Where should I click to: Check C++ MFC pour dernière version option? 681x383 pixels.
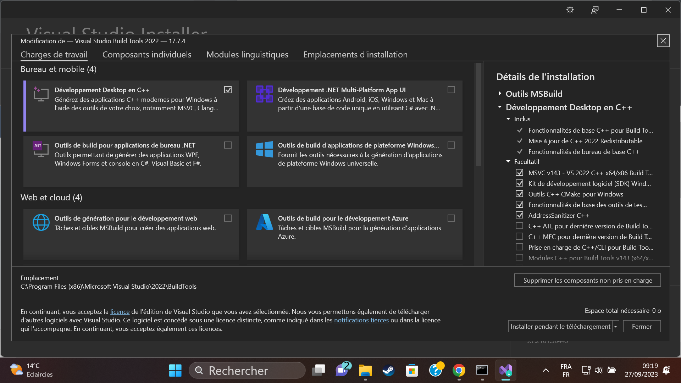point(519,237)
